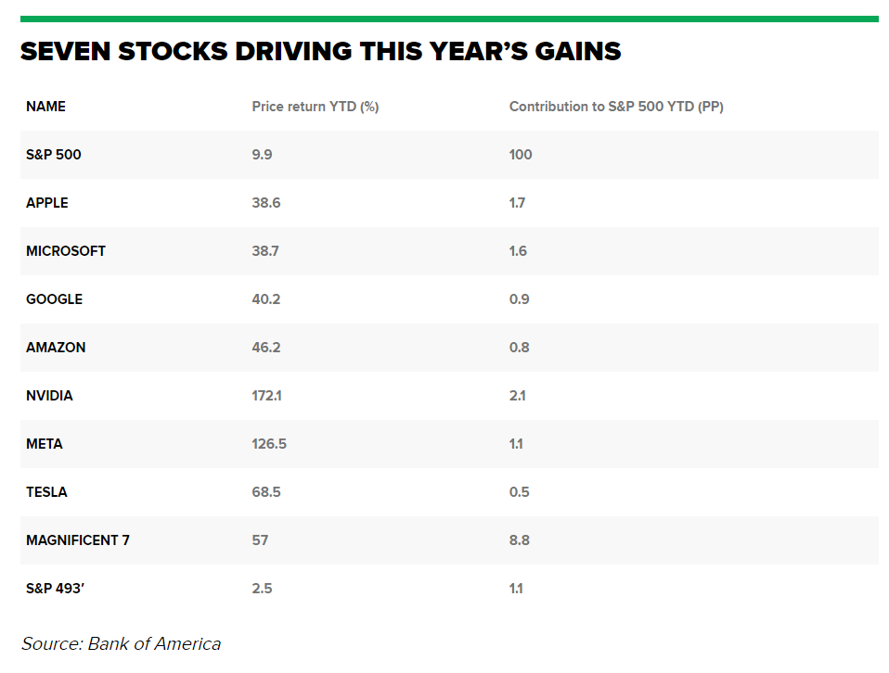Click the NAME column header

pyautogui.click(x=45, y=107)
